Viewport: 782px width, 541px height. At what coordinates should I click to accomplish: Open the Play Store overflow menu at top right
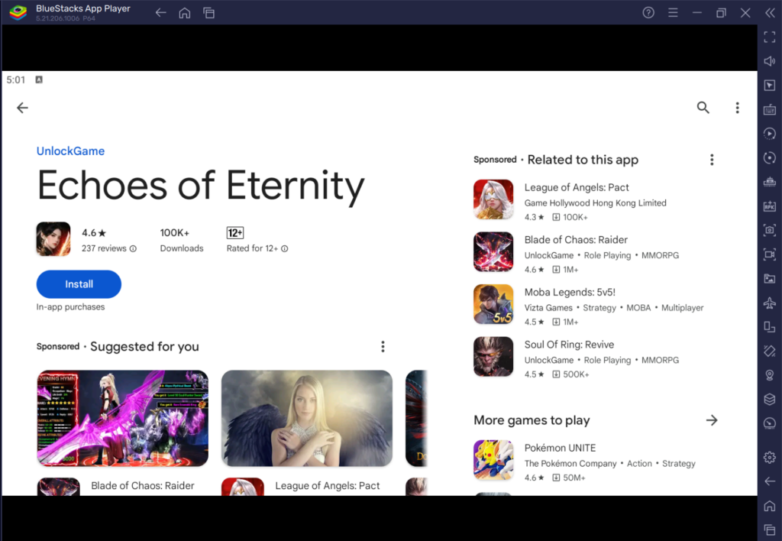click(737, 108)
